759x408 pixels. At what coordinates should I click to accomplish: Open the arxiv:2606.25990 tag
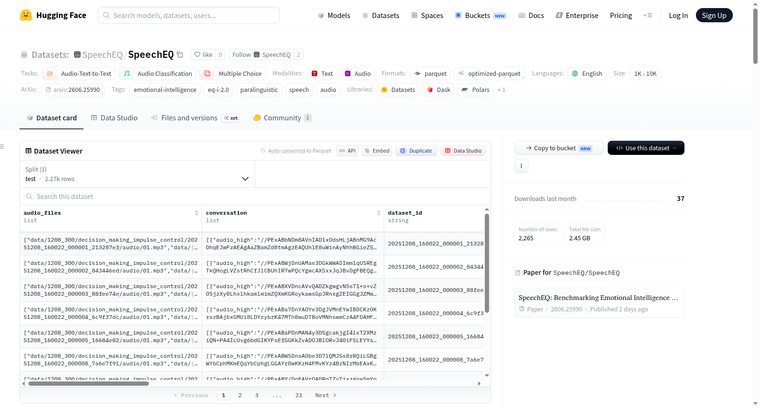click(73, 90)
